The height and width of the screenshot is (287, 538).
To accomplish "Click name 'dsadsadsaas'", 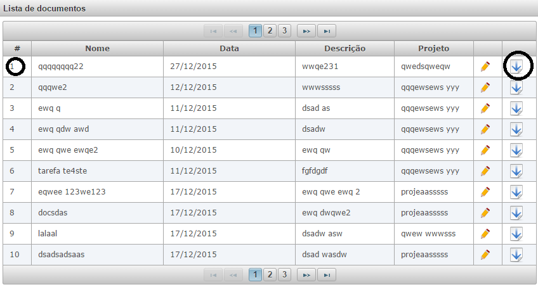I will [x=62, y=255].
